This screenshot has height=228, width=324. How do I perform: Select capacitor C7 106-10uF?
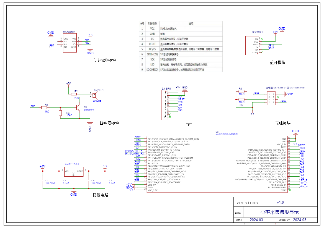coord(43,180)
